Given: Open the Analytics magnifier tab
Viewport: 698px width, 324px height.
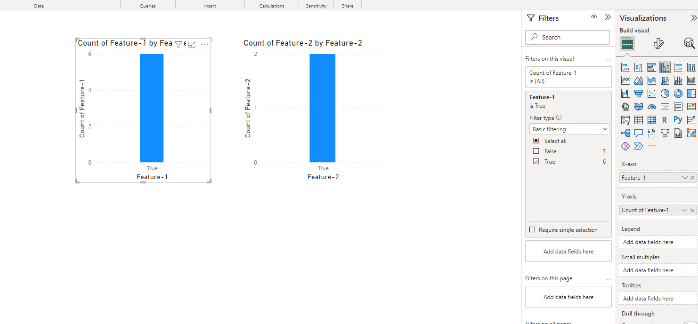Looking at the screenshot, I should click(x=689, y=44).
